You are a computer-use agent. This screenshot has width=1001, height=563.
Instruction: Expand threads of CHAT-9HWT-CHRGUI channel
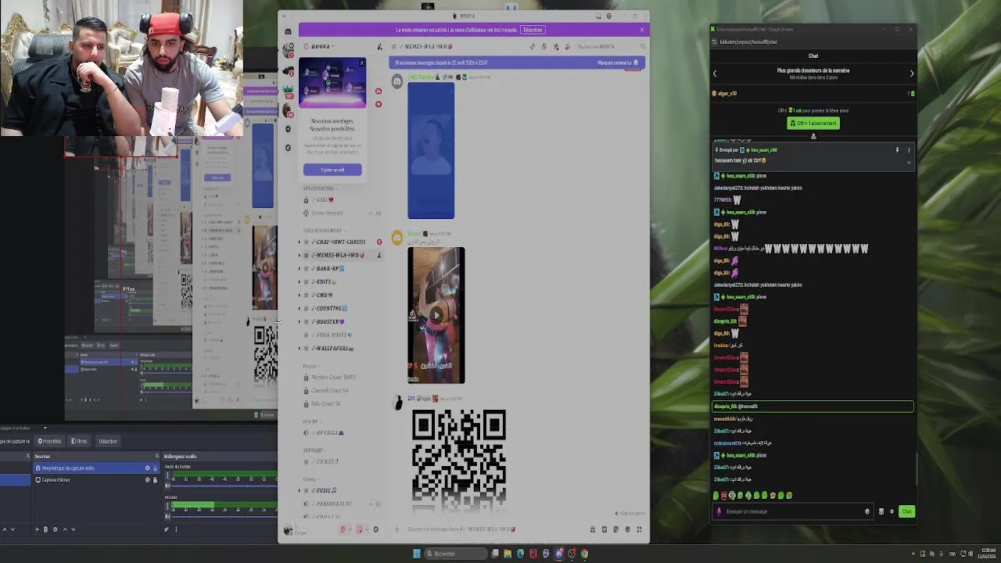pyautogui.click(x=300, y=242)
